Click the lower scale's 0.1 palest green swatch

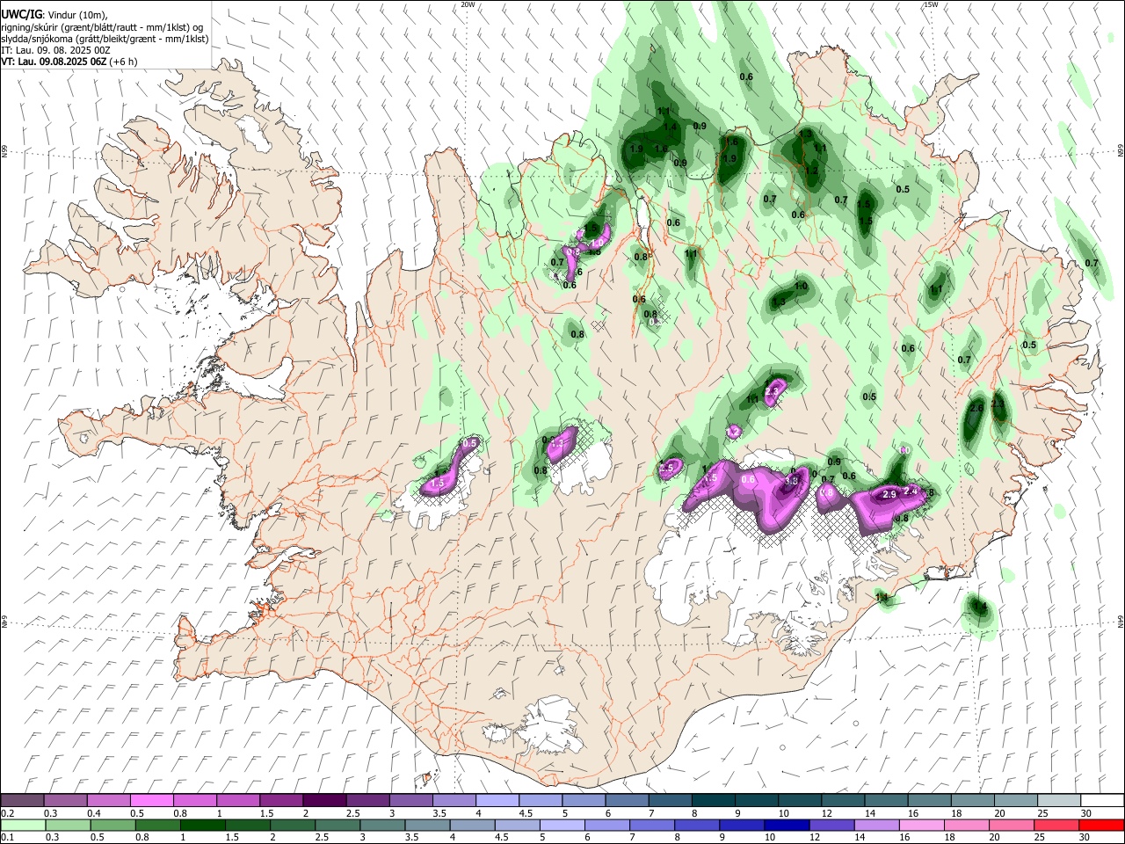24,826
